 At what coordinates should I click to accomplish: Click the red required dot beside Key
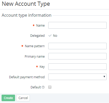[37, 66]
